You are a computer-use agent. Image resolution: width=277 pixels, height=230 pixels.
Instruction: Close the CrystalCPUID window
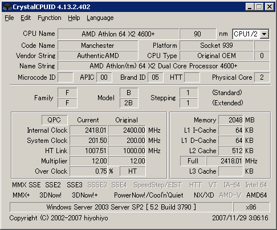click(270, 7)
